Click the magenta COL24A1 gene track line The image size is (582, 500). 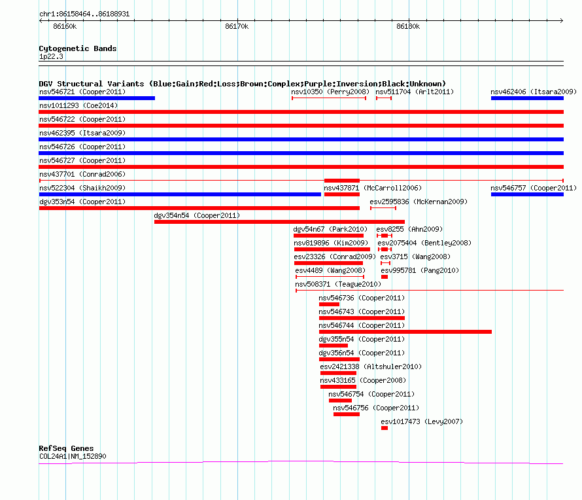tap(301, 463)
